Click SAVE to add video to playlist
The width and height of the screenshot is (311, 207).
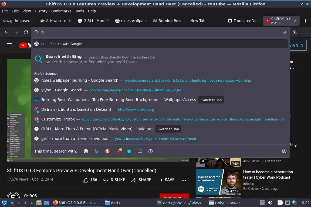[166, 180]
